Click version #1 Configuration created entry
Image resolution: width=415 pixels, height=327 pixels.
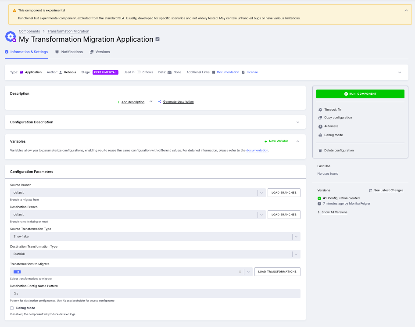pos(341,198)
